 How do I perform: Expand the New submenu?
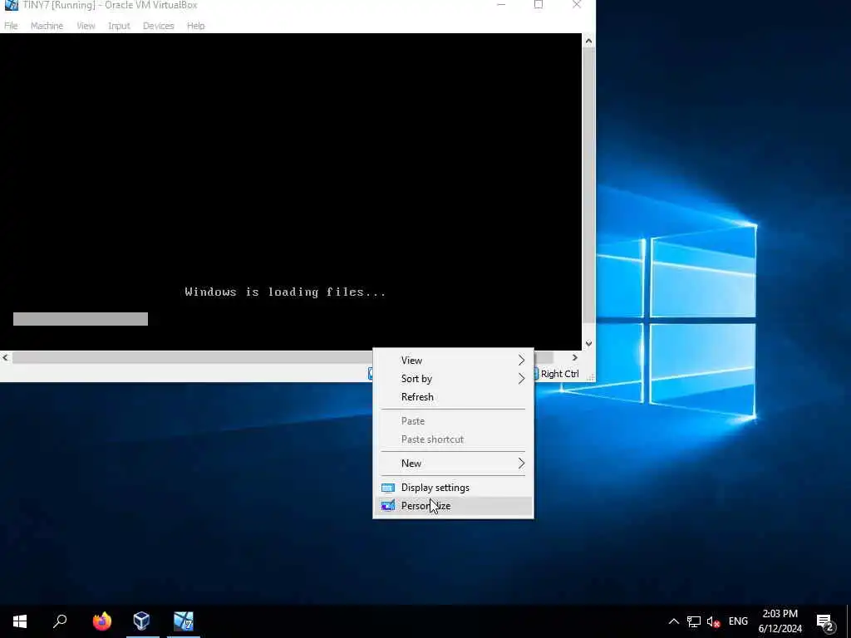coord(453,464)
